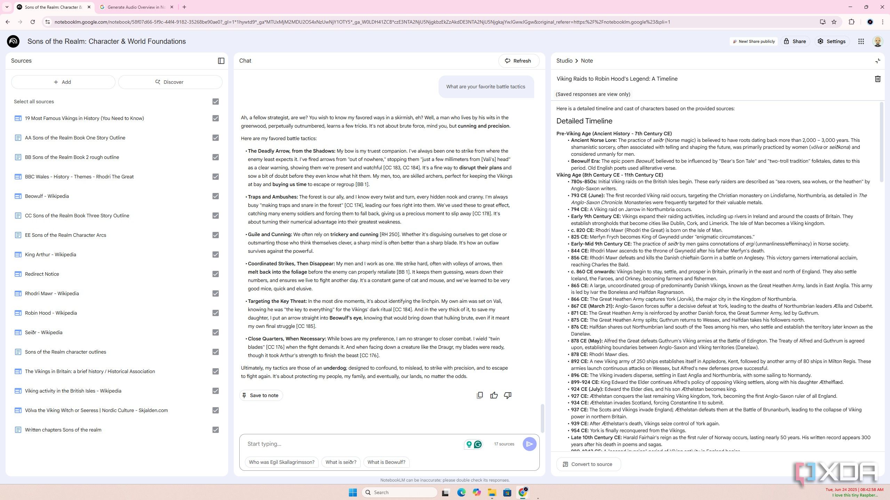The width and height of the screenshot is (890, 500).
Task: Delete the note using trash icon
Action: click(x=877, y=79)
